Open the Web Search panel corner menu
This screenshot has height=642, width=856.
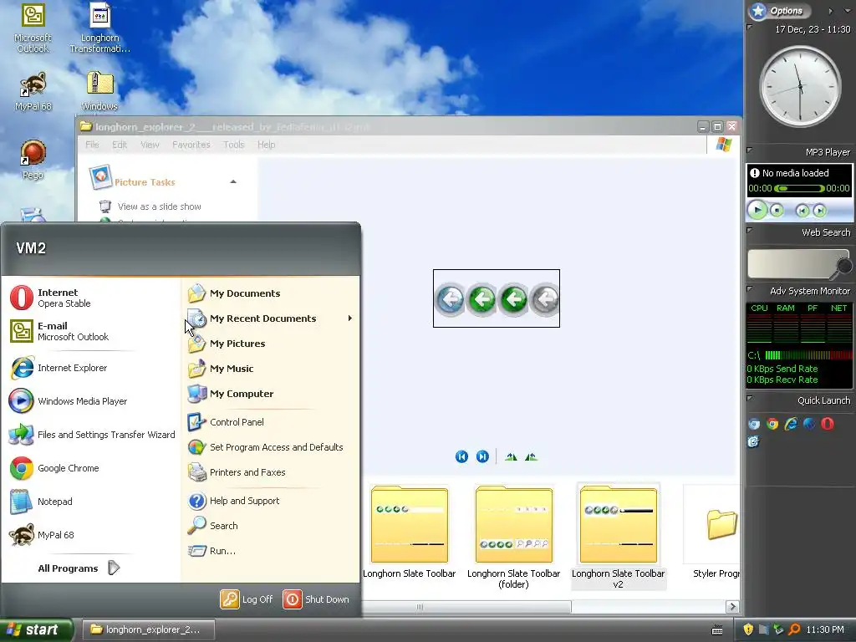pyautogui.click(x=750, y=231)
